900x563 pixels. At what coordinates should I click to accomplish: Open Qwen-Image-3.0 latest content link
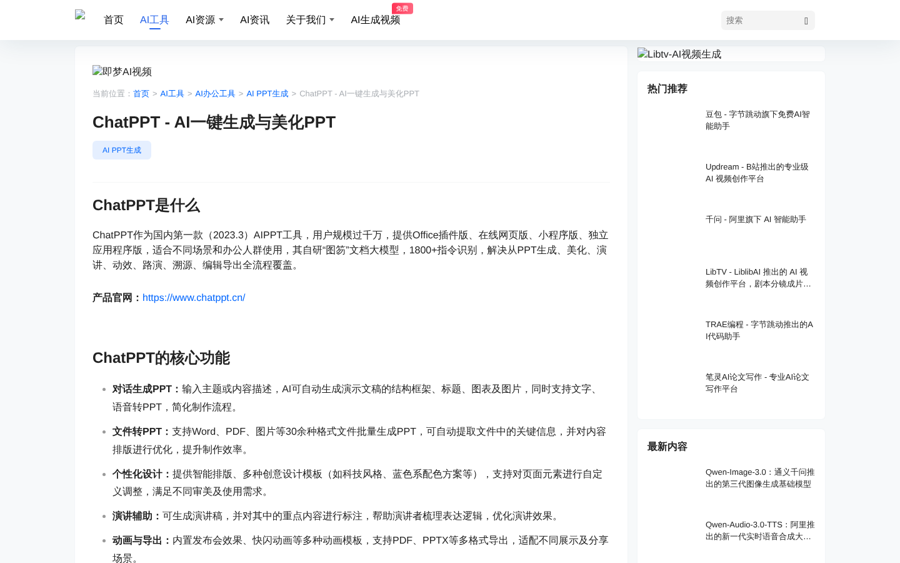(760, 478)
